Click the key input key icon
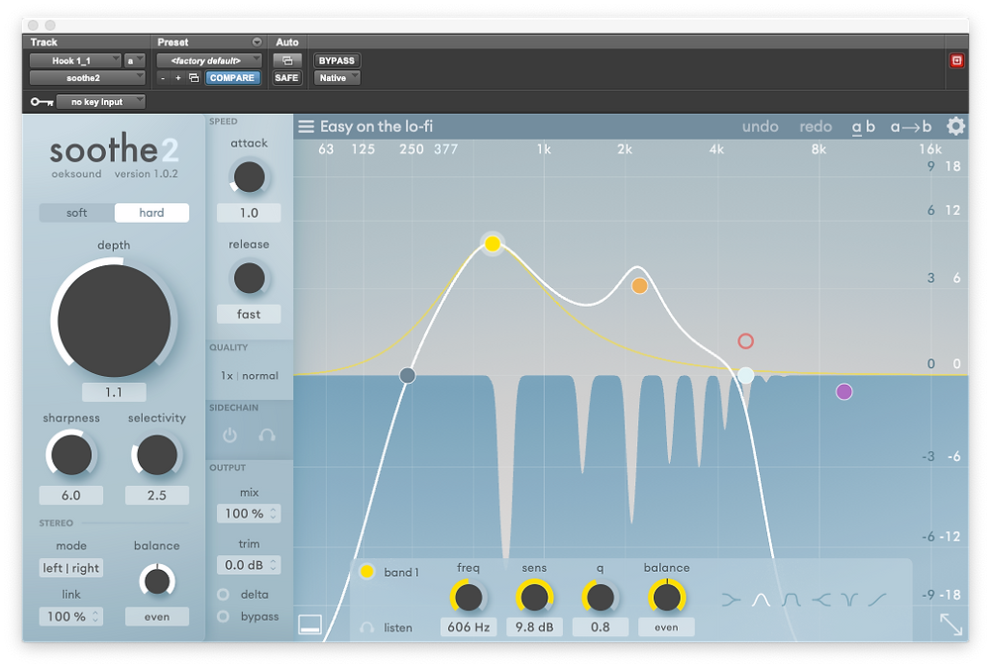The width and height of the screenshot is (991, 668). pyautogui.click(x=42, y=102)
